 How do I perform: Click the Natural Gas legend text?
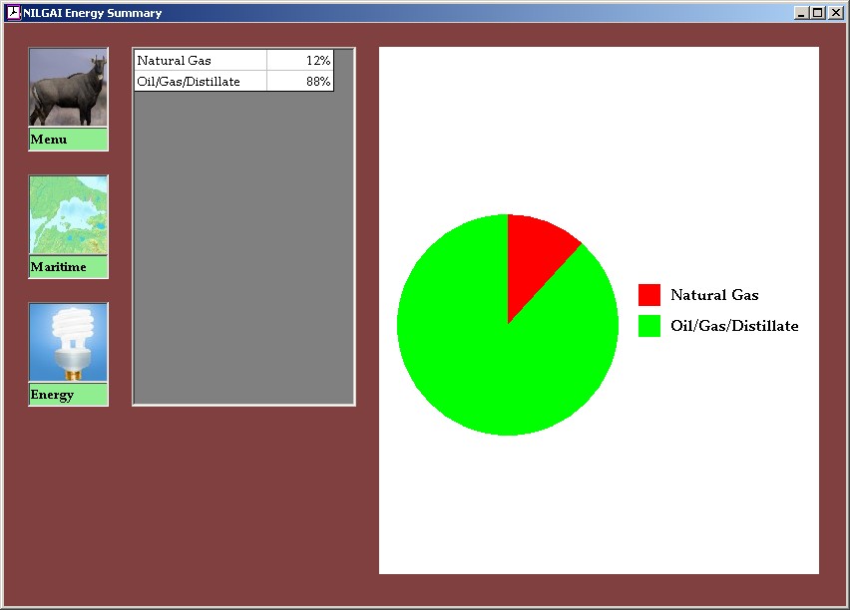[x=714, y=295]
